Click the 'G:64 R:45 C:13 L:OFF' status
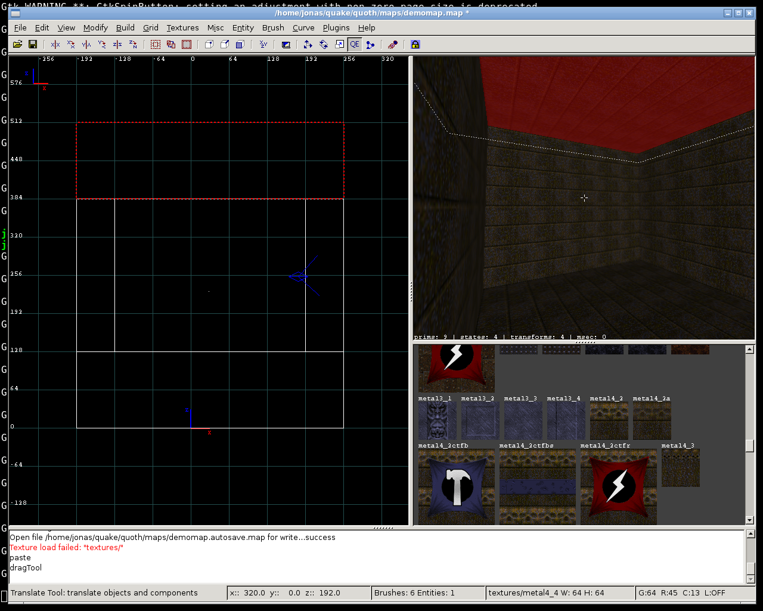Screen dimensions: 763x611 click(695, 593)
